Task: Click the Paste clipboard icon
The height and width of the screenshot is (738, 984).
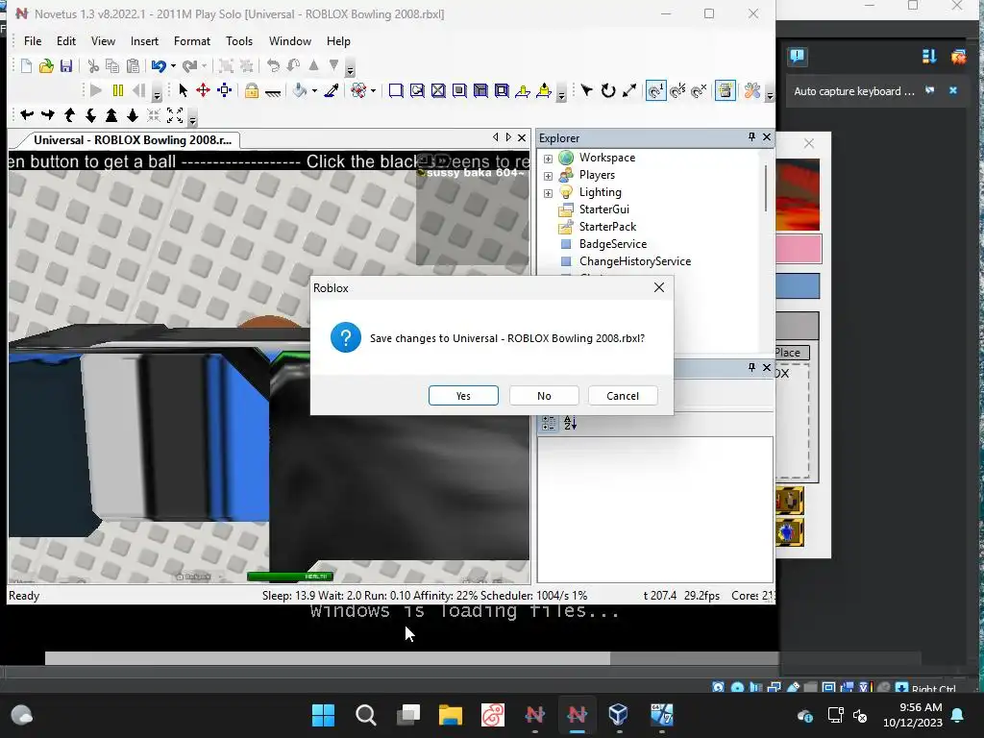Action: tap(133, 66)
